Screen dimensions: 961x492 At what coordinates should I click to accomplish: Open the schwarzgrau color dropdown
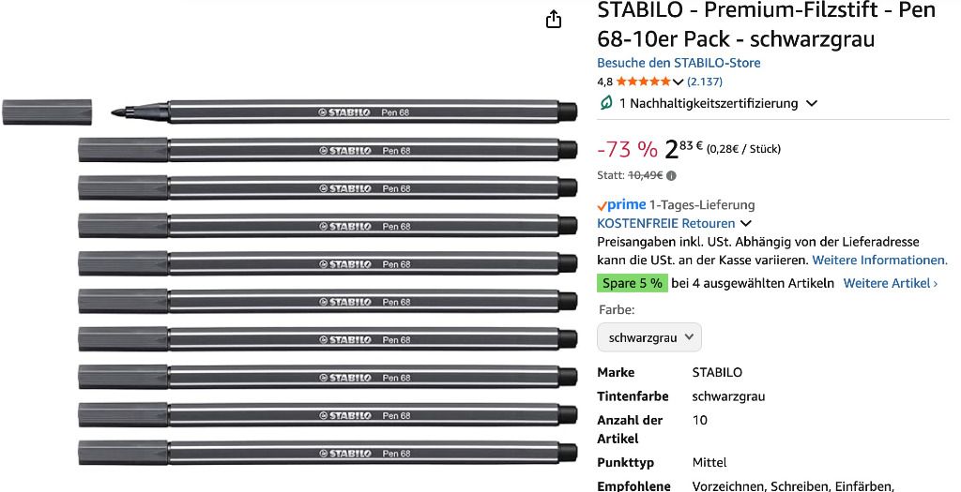coord(649,337)
